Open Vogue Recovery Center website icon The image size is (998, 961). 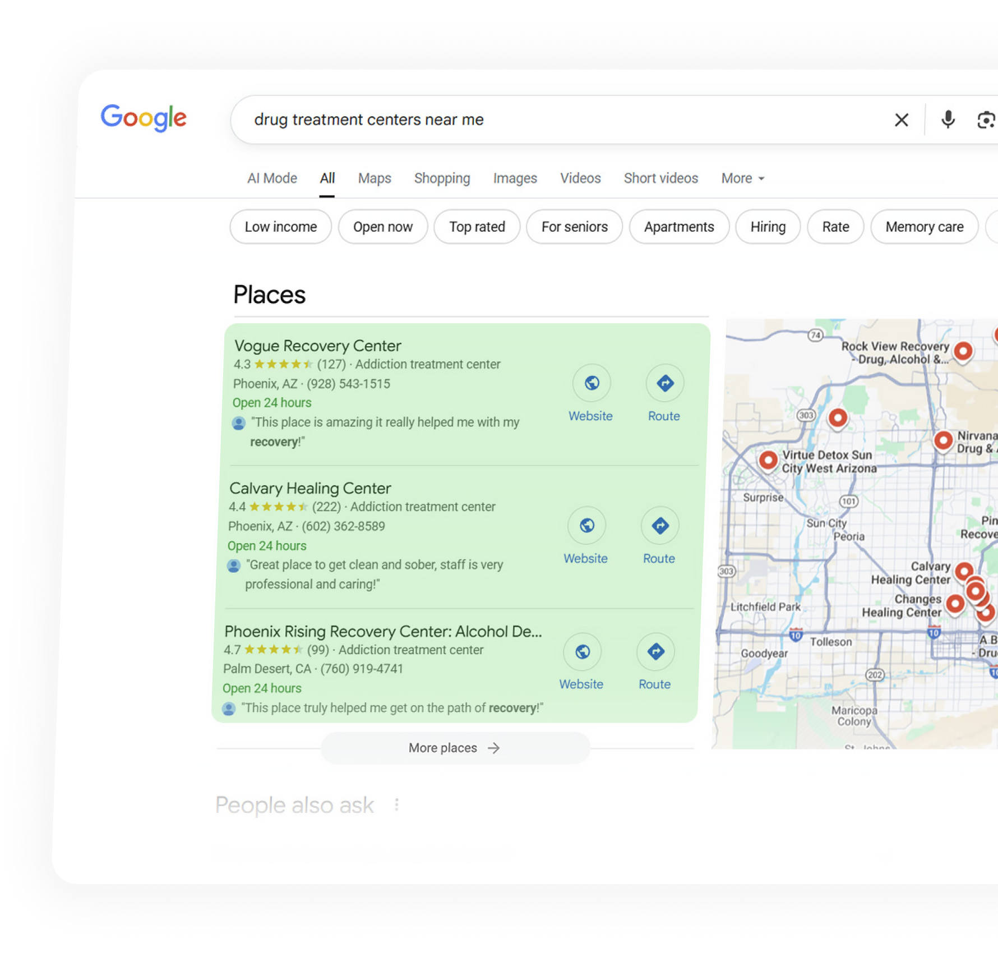(x=591, y=383)
